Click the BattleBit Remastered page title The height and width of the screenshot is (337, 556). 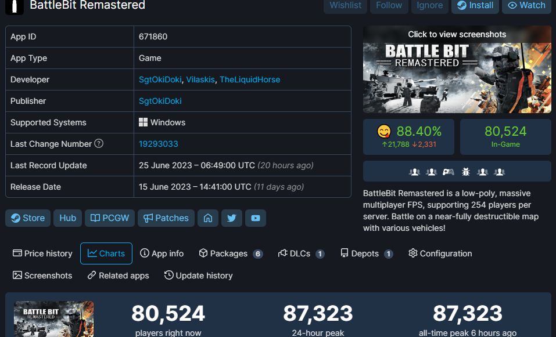[x=87, y=5]
